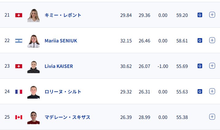Viewport: 220px width, 130px height.
Task: Open キミー・レポント athlete profile
Action: click(63, 15)
